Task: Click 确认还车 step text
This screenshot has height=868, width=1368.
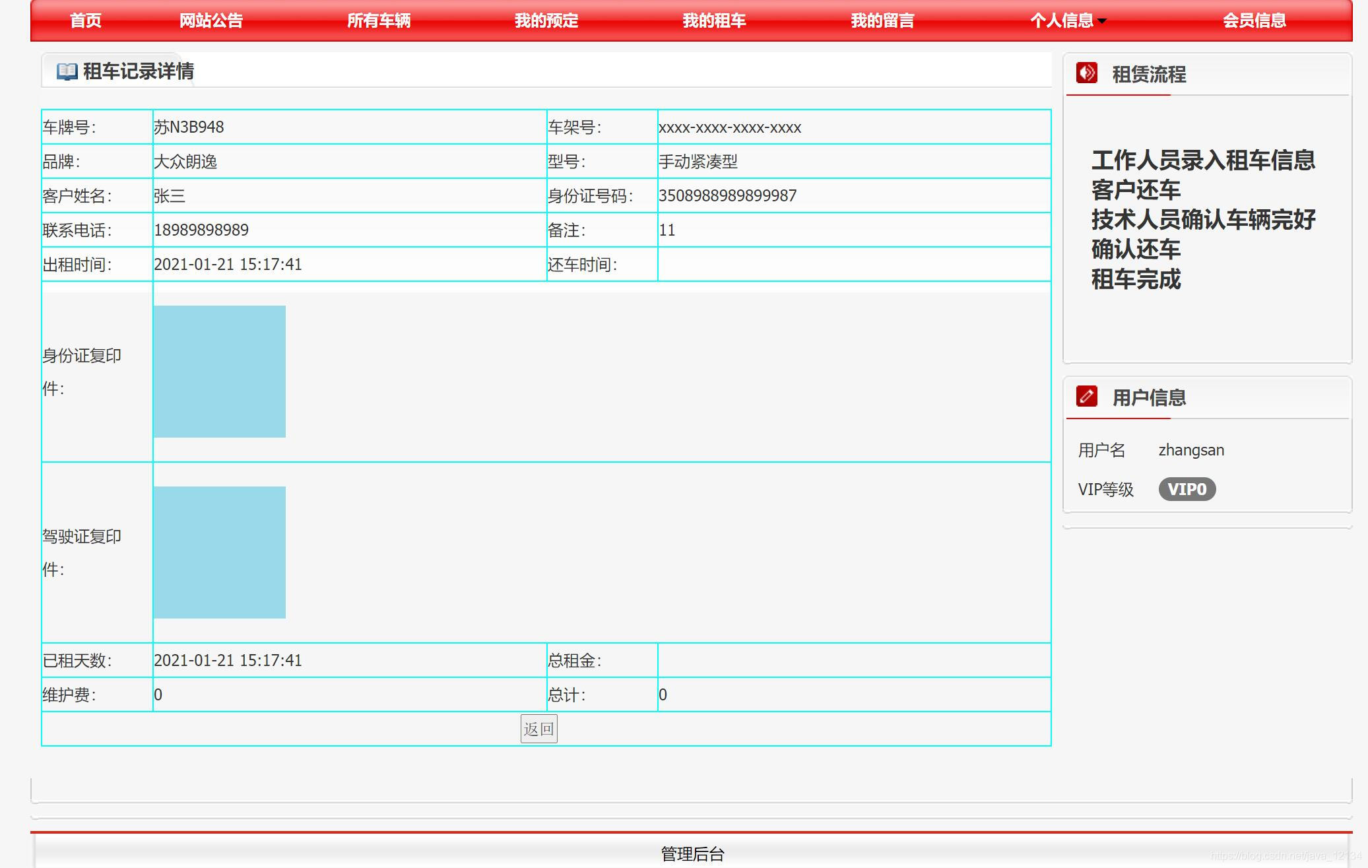Action: (1136, 250)
